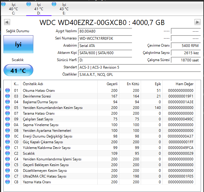Image resolution: width=204 pixels, height=192 pixels.
Task: Click the ACS-3 Revision 5 standard field
Action: pos(139,67)
